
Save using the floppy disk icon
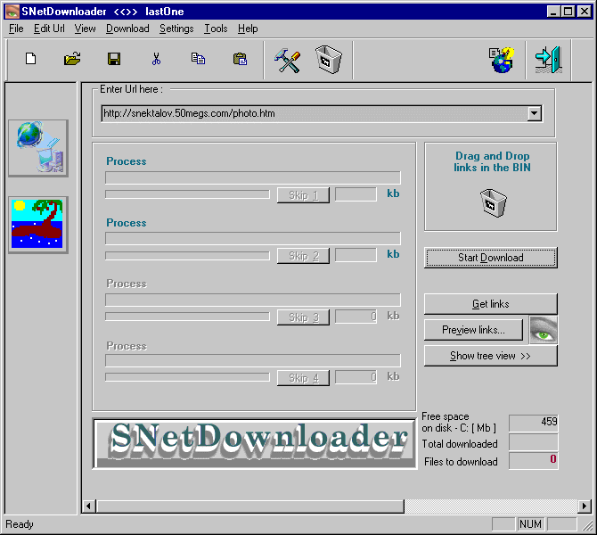[114, 59]
